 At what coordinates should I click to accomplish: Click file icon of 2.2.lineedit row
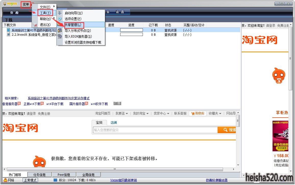[x=8, y=34]
